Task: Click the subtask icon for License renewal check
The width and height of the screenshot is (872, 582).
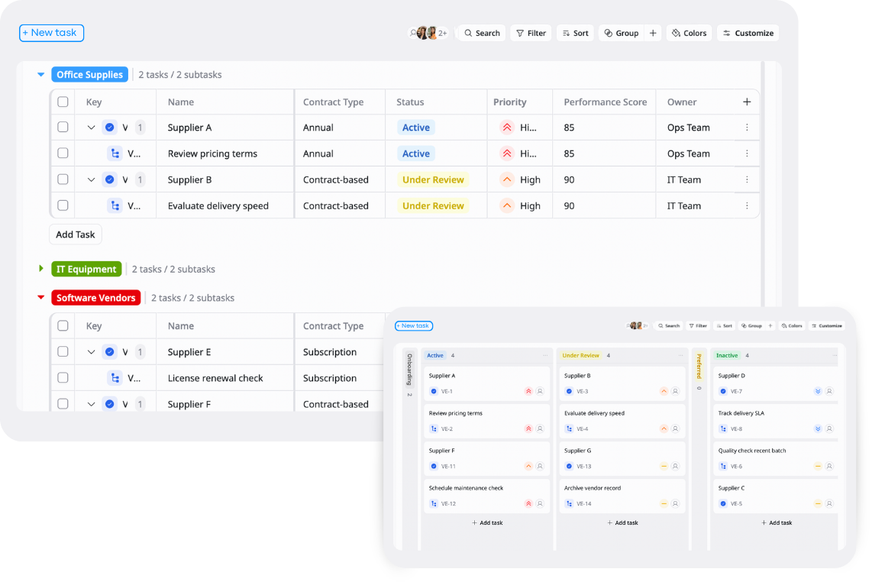Action: (x=115, y=378)
